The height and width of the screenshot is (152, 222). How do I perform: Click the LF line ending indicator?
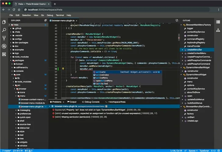185,150
